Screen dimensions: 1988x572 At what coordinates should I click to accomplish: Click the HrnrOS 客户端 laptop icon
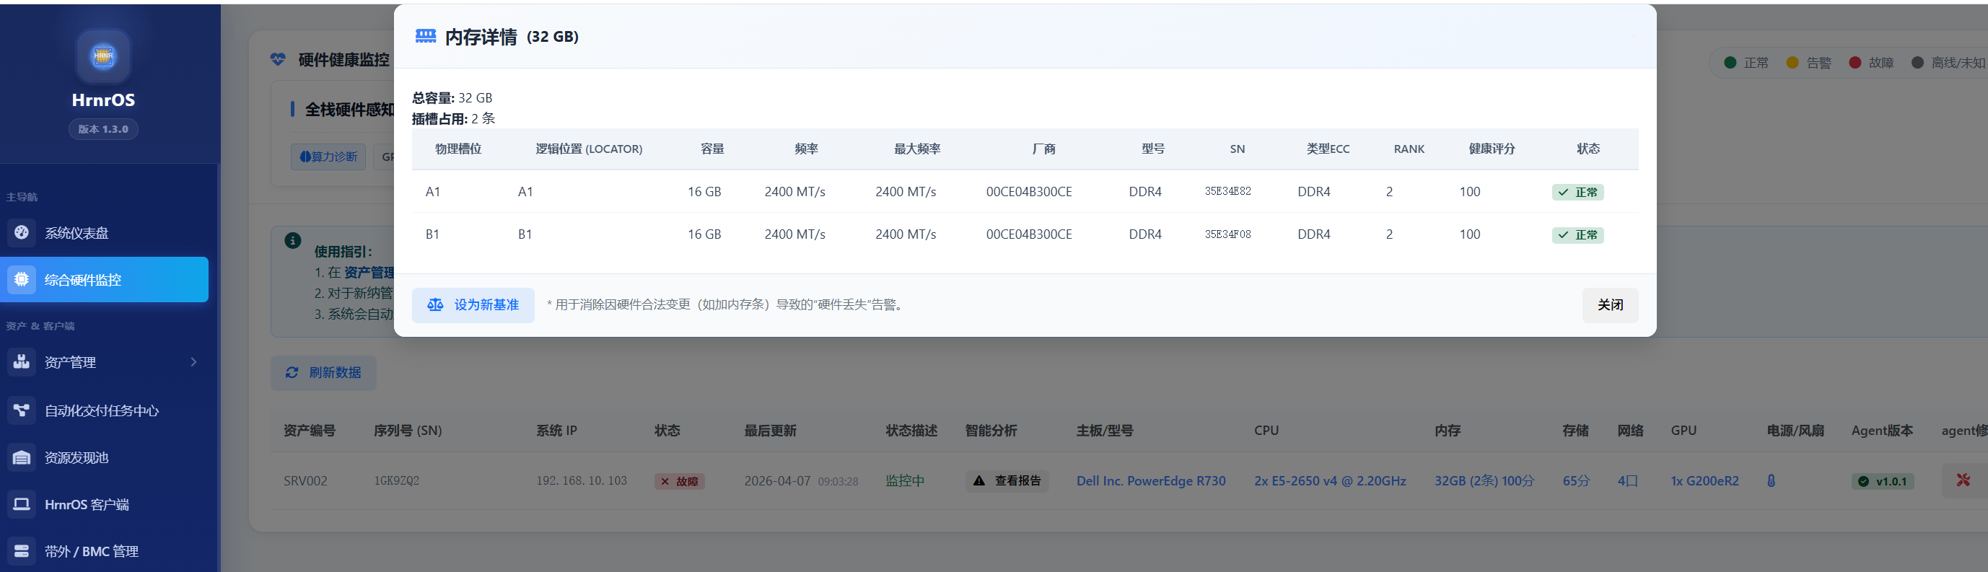22,505
